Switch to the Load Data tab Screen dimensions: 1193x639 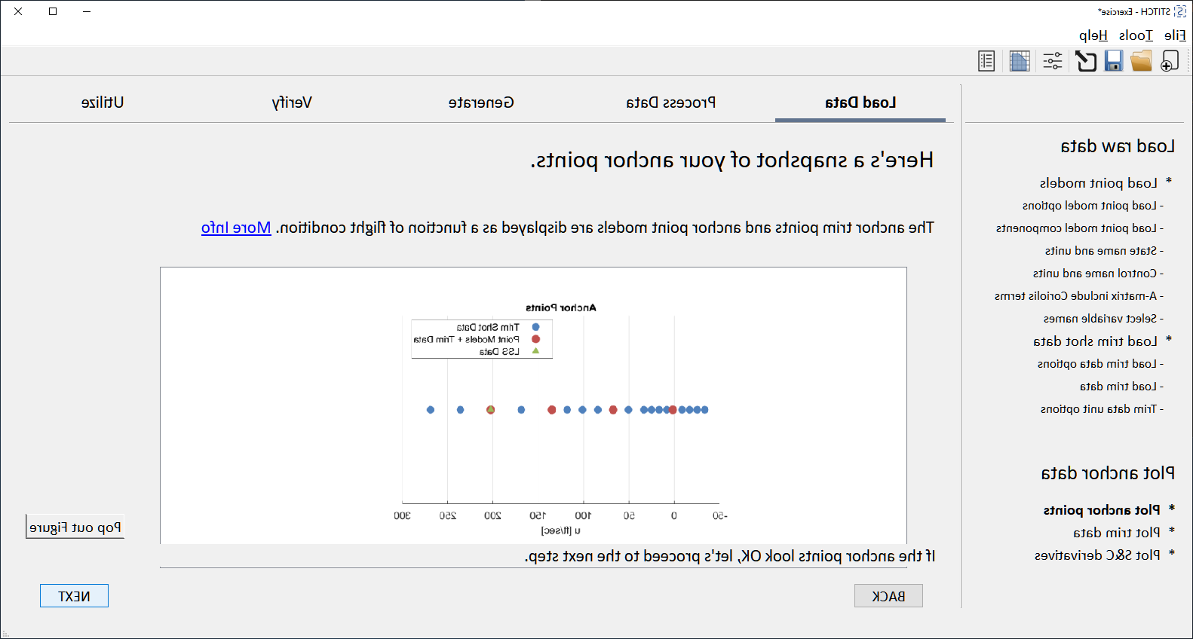[860, 102]
